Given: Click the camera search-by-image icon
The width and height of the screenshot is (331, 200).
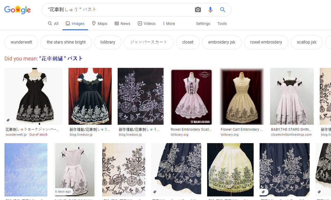Looking at the screenshot, I should [198, 10].
